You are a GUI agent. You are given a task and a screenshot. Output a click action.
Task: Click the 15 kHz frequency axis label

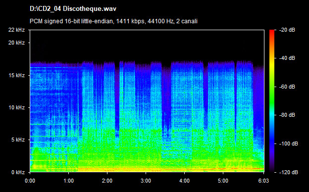point(16,75)
